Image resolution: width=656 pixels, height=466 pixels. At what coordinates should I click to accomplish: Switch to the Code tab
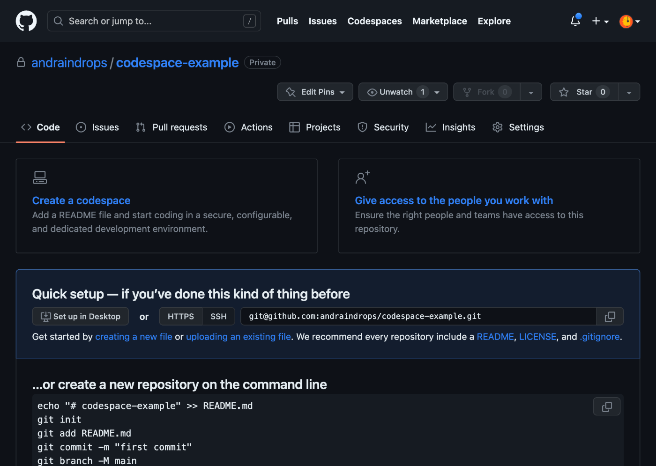click(40, 127)
